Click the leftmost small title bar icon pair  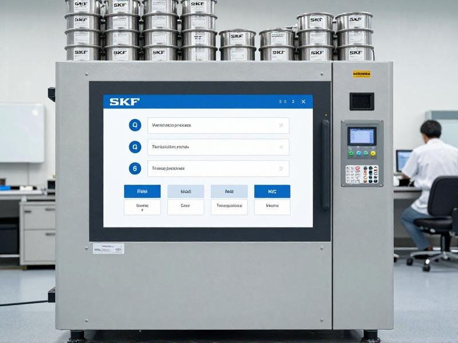coord(282,102)
